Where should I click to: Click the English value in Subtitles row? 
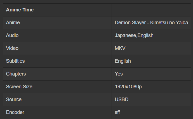pyautogui.click(x=123, y=61)
